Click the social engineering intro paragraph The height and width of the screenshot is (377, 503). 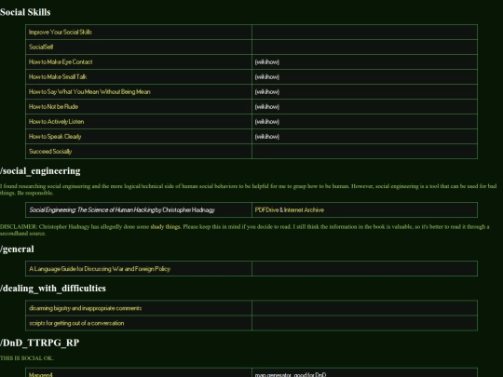(249, 190)
